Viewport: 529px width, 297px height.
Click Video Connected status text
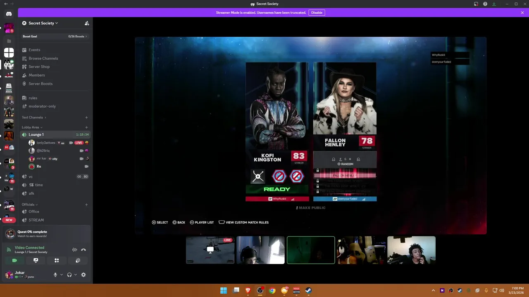(29, 247)
